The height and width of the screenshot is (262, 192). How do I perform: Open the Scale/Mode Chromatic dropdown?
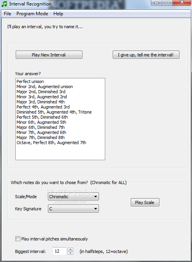click(73, 197)
